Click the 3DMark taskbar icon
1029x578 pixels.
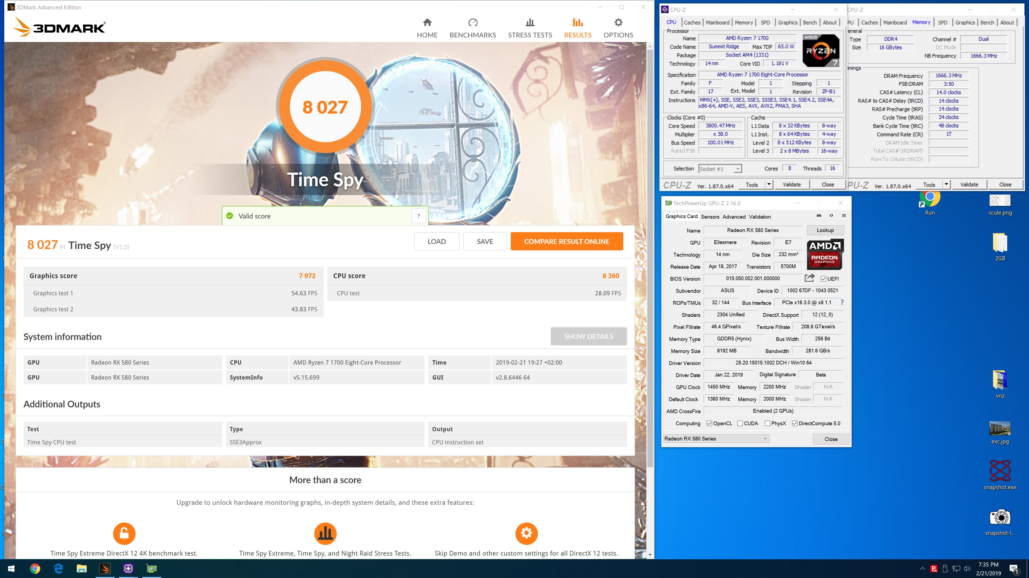(x=105, y=568)
